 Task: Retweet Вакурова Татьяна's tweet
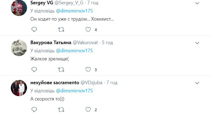(x=61, y=70)
